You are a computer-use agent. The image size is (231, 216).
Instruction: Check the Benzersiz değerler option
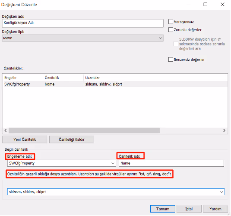click(x=171, y=60)
